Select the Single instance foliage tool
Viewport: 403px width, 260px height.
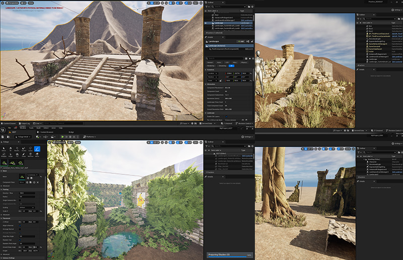pyautogui.click(x=11, y=155)
